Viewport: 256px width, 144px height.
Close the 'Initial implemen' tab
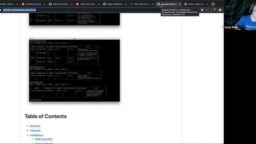[126, 4]
